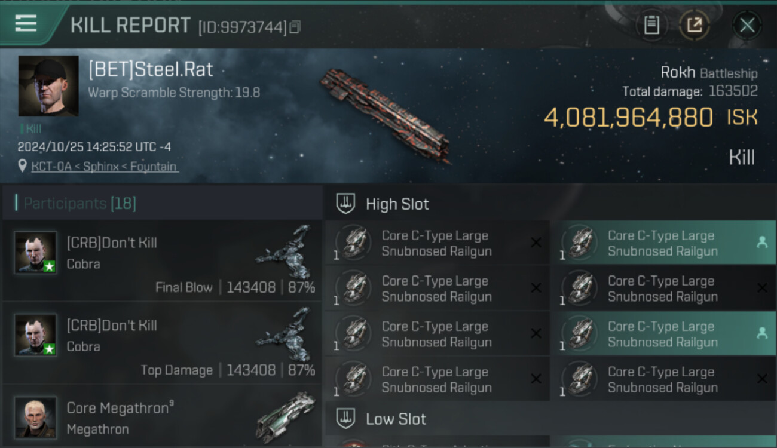Open the clipboard notes icon
The image size is (777, 448).
(x=651, y=25)
